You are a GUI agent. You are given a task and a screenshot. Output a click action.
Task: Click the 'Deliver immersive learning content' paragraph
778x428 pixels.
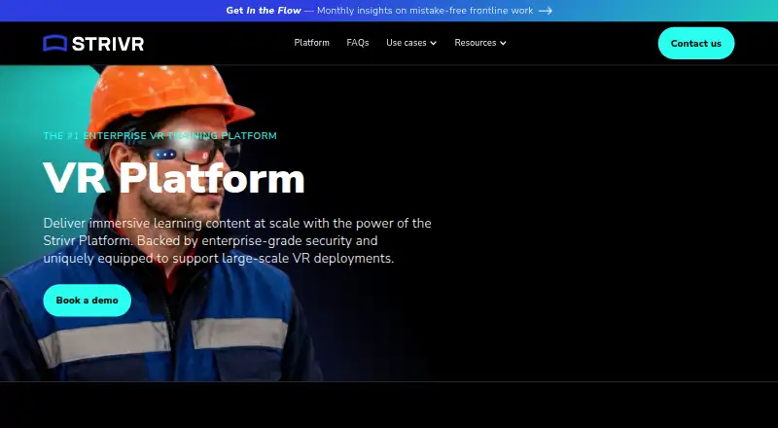(237, 241)
